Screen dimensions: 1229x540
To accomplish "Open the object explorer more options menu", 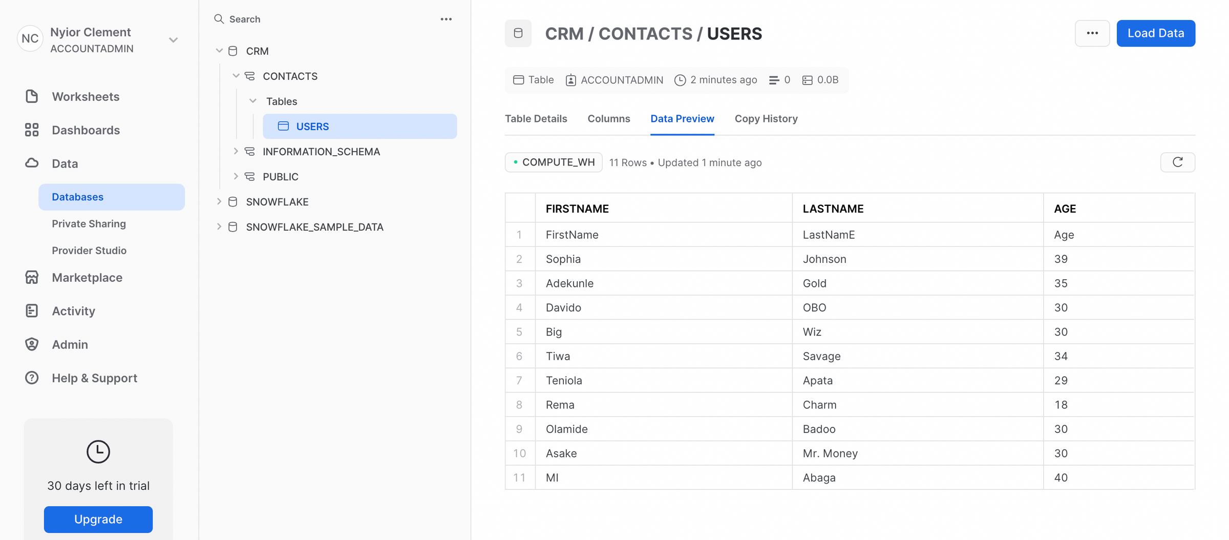I will (446, 19).
